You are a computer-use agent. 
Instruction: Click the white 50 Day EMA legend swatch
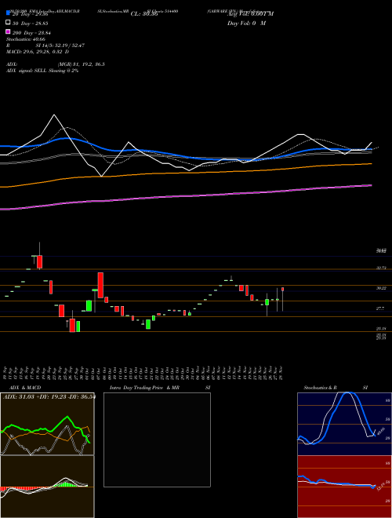click(8, 23)
